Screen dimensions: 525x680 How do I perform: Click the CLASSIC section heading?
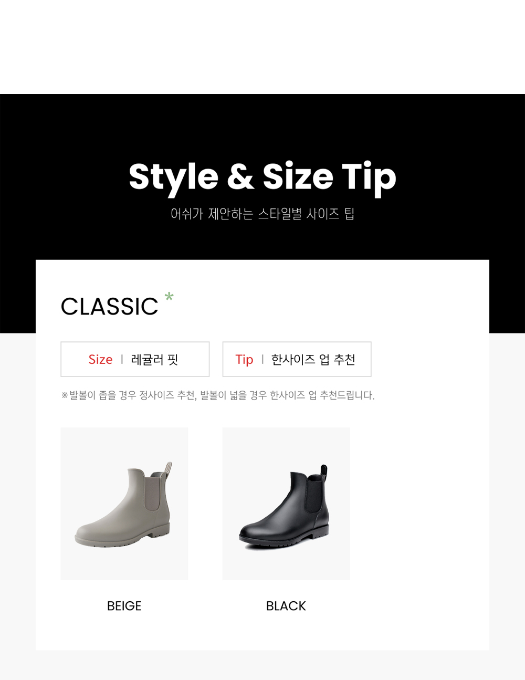click(109, 307)
